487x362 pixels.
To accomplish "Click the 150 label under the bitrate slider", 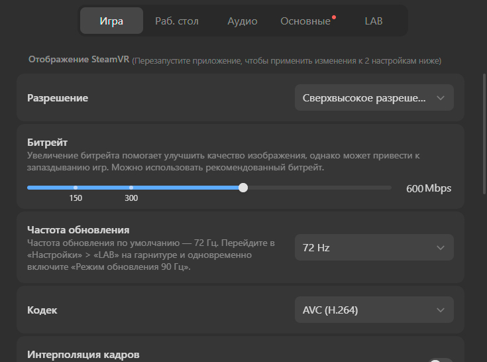I will coord(76,198).
